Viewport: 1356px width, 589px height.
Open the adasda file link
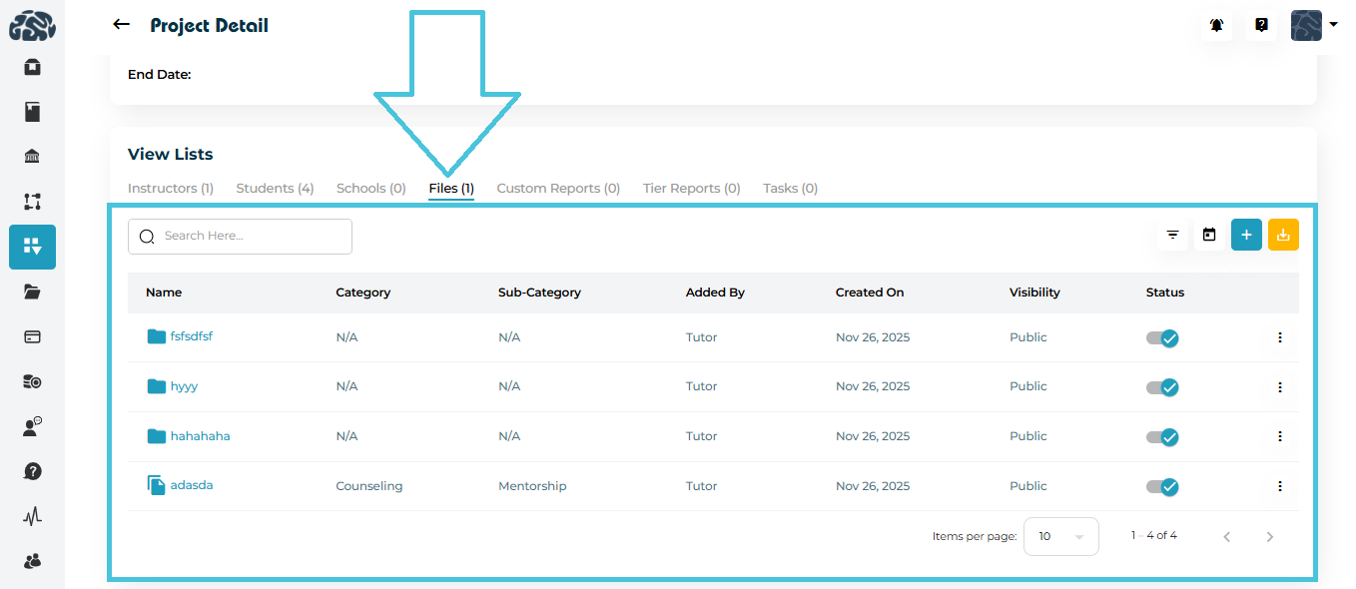coord(191,485)
